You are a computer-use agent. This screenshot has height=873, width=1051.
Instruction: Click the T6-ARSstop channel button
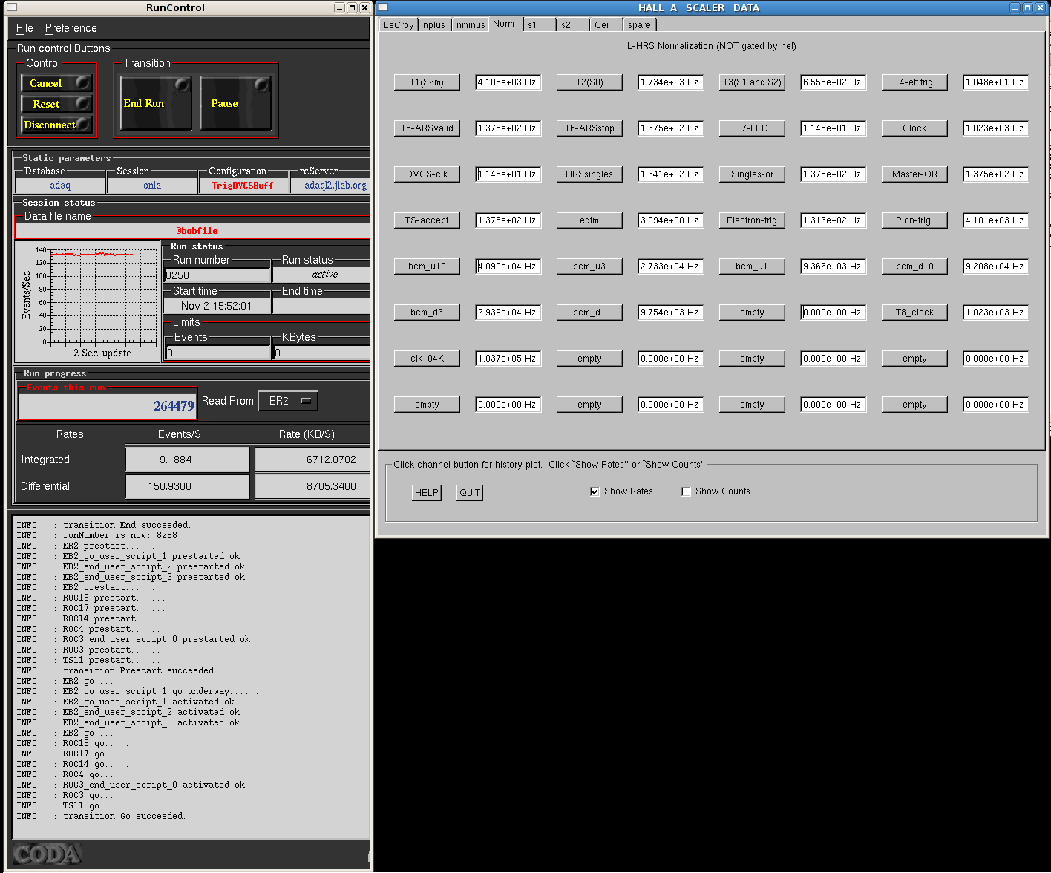[589, 128]
